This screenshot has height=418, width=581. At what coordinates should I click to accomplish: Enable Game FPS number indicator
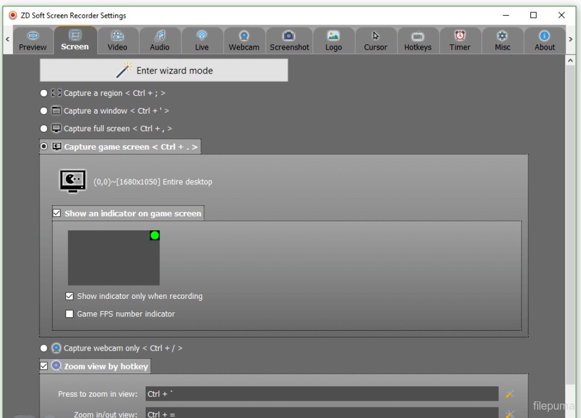tap(69, 314)
